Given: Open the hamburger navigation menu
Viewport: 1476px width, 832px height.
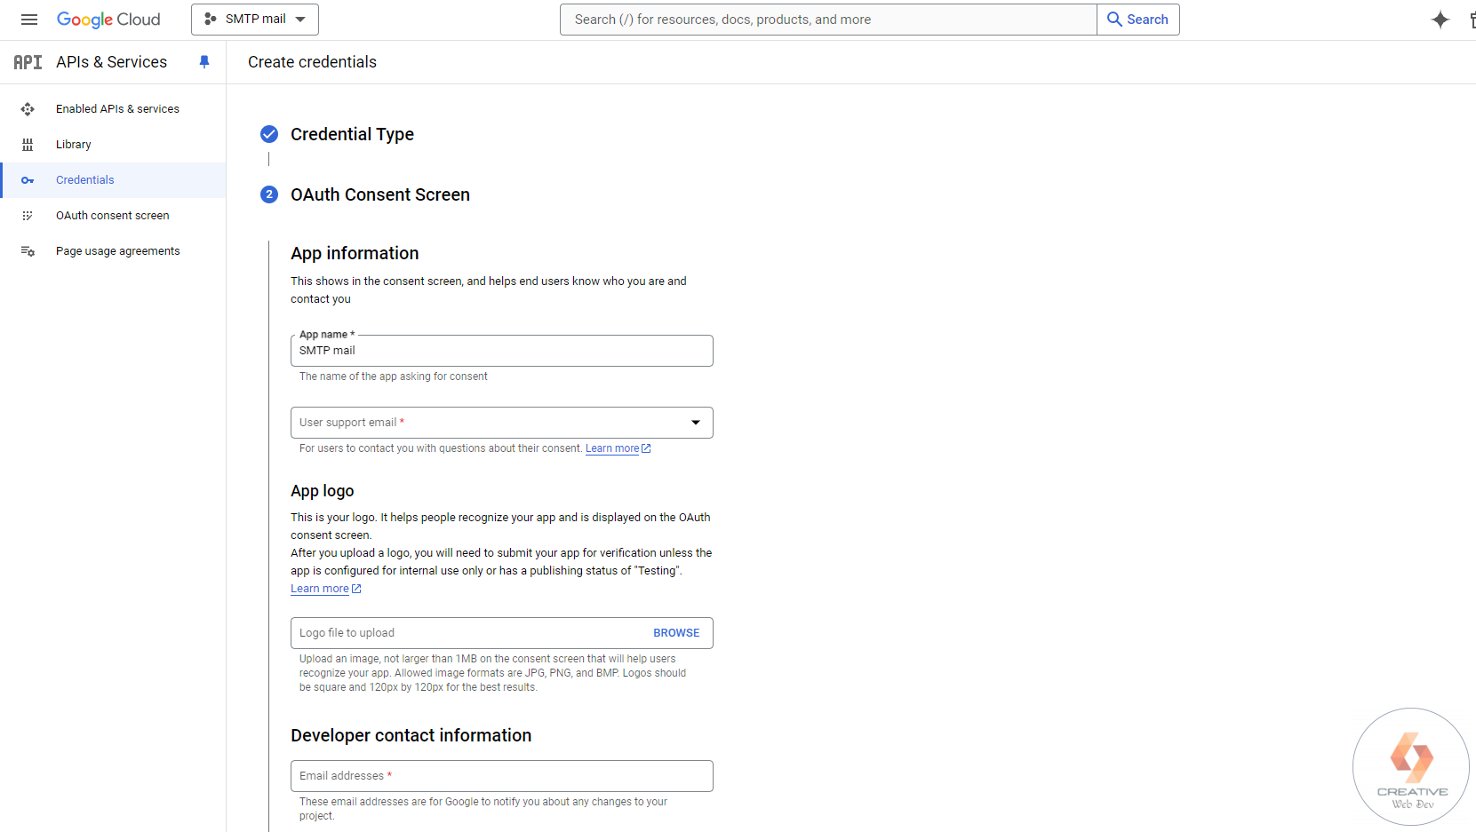Looking at the screenshot, I should (x=29, y=20).
